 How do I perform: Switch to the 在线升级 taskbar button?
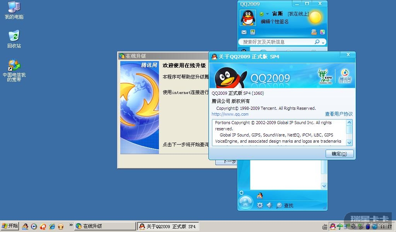(105, 226)
